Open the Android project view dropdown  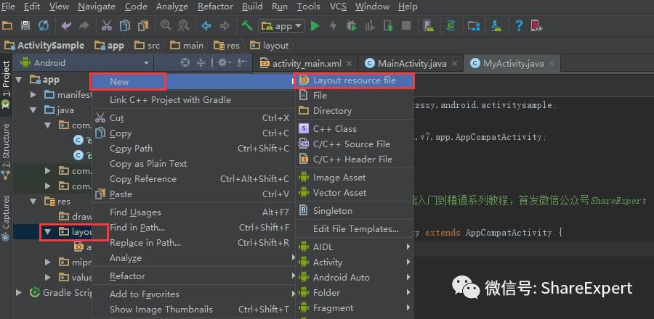[x=85, y=63]
